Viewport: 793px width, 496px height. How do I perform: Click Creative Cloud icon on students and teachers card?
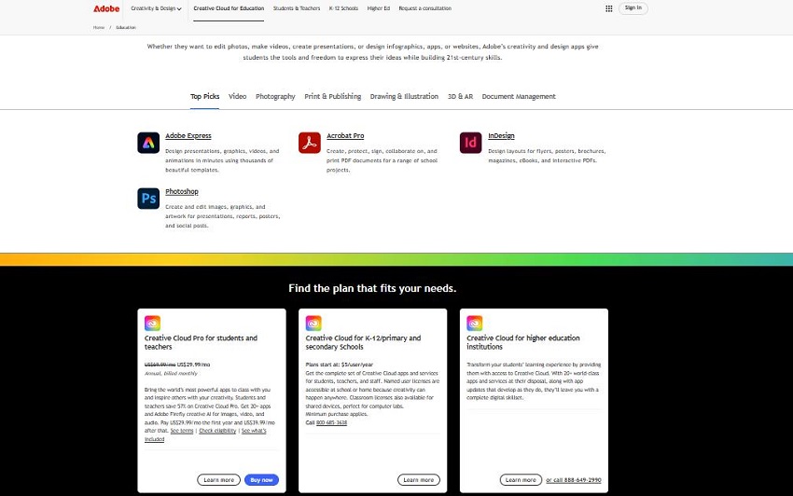152,323
